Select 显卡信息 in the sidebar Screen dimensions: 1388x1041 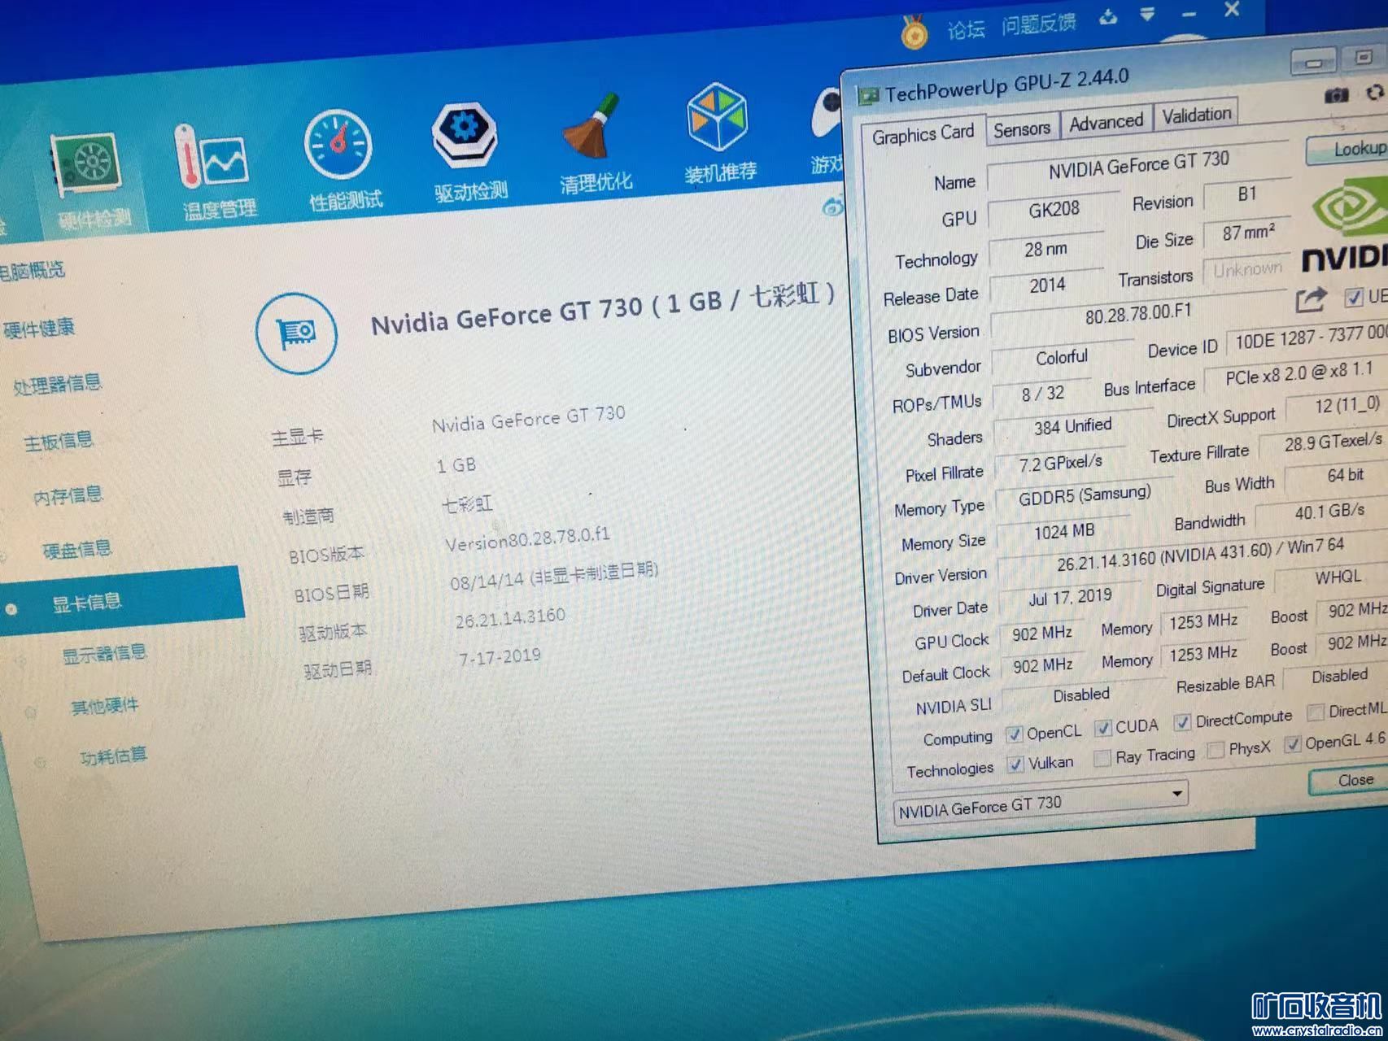122,603
